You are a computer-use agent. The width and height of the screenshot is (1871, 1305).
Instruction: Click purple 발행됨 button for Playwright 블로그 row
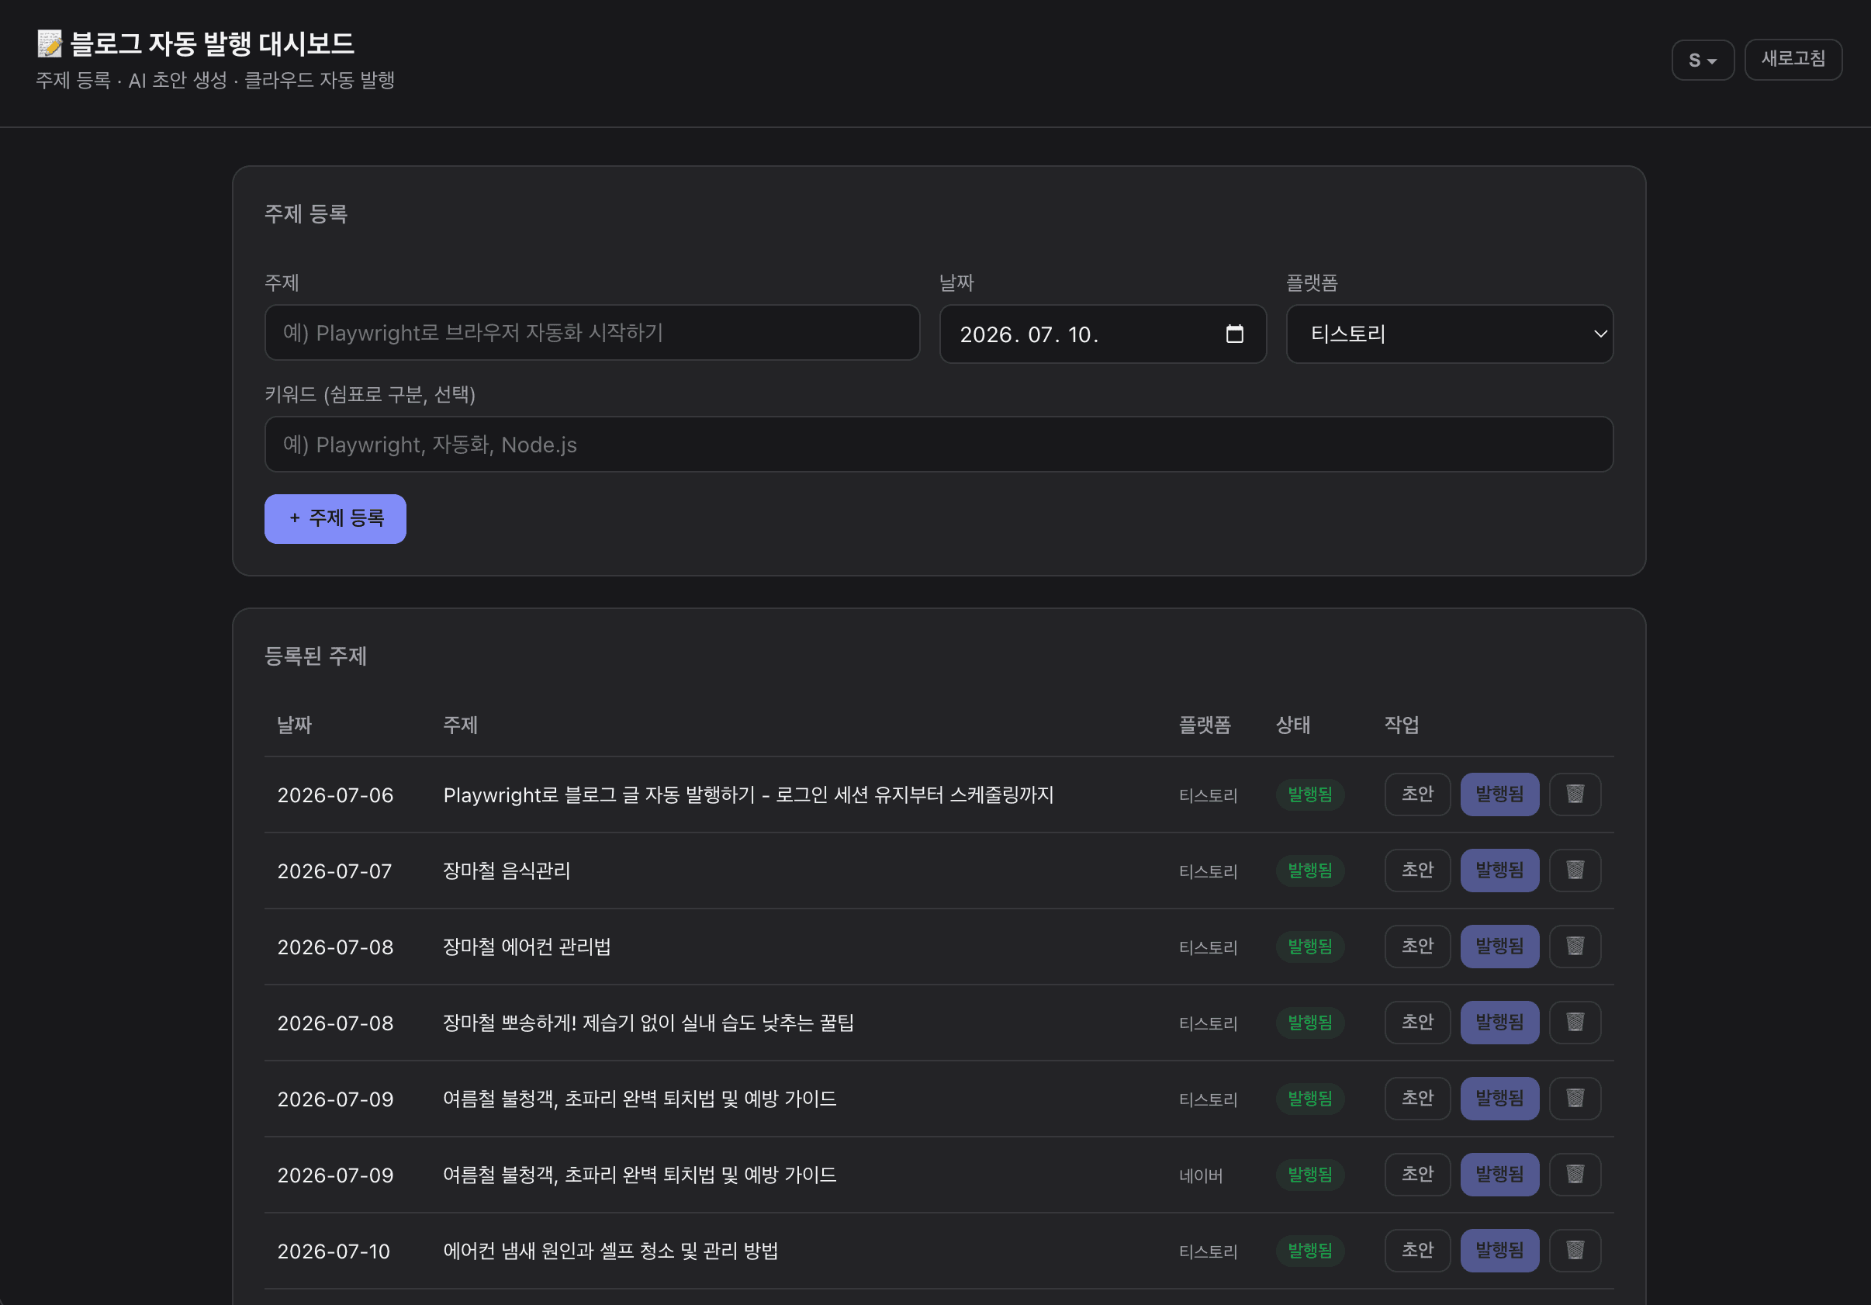1499,794
